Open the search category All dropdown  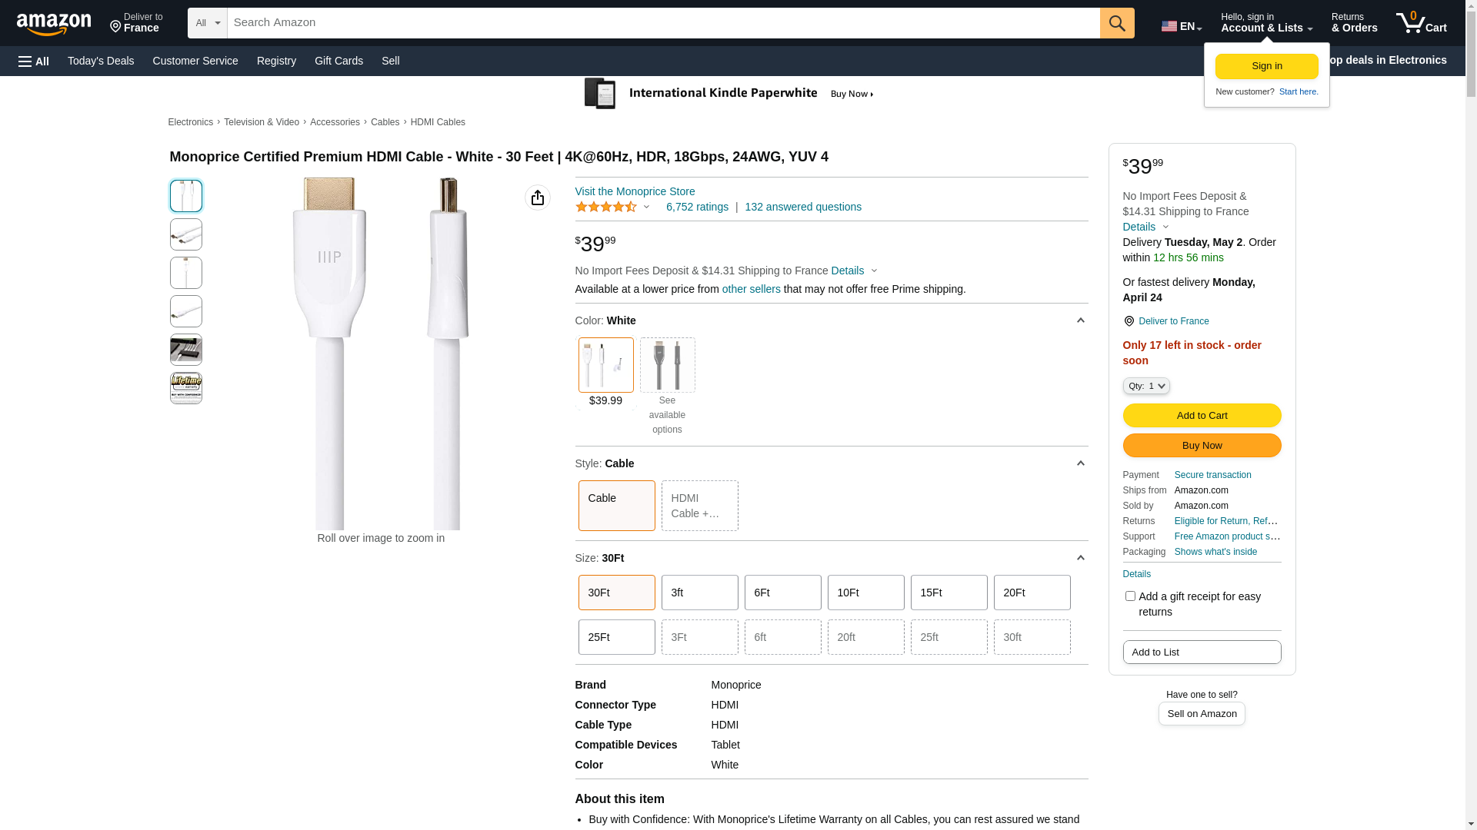click(x=207, y=23)
